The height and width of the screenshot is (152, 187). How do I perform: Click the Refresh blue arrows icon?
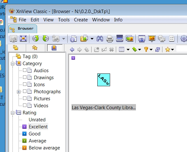pyautogui.click(x=158, y=49)
